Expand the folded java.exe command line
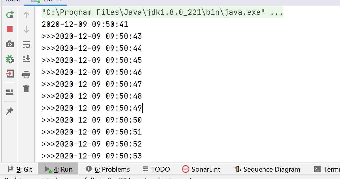Image resolution: width=340 pixels, height=179 pixels. [276, 13]
